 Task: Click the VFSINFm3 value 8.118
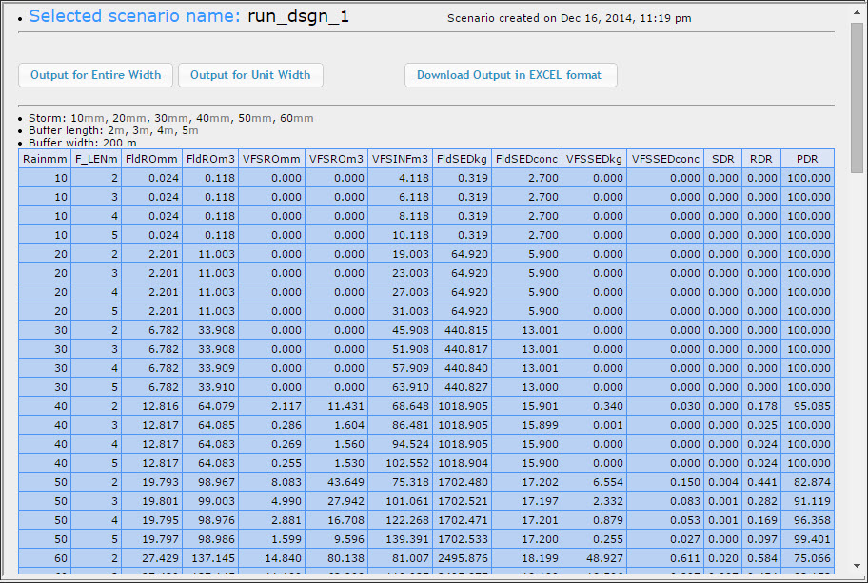tap(401, 216)
